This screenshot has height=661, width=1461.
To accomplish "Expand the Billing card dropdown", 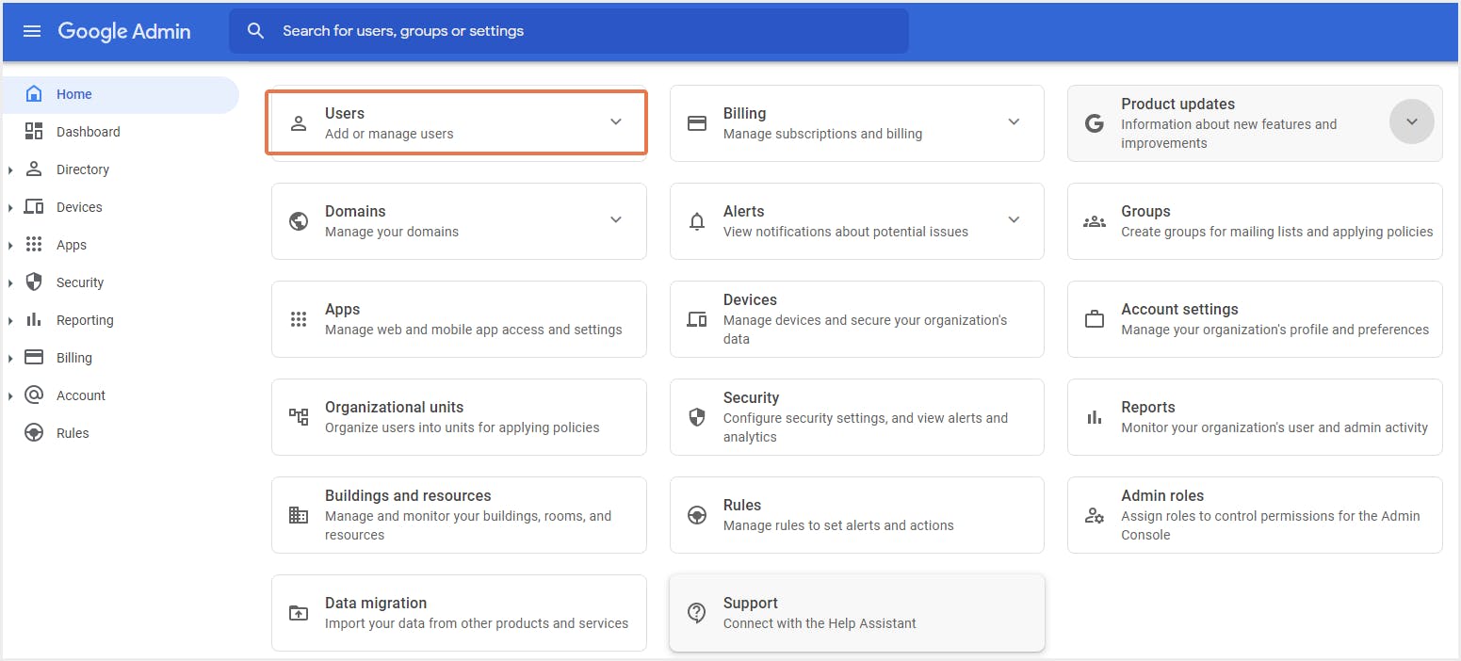I will [1014, 122].
